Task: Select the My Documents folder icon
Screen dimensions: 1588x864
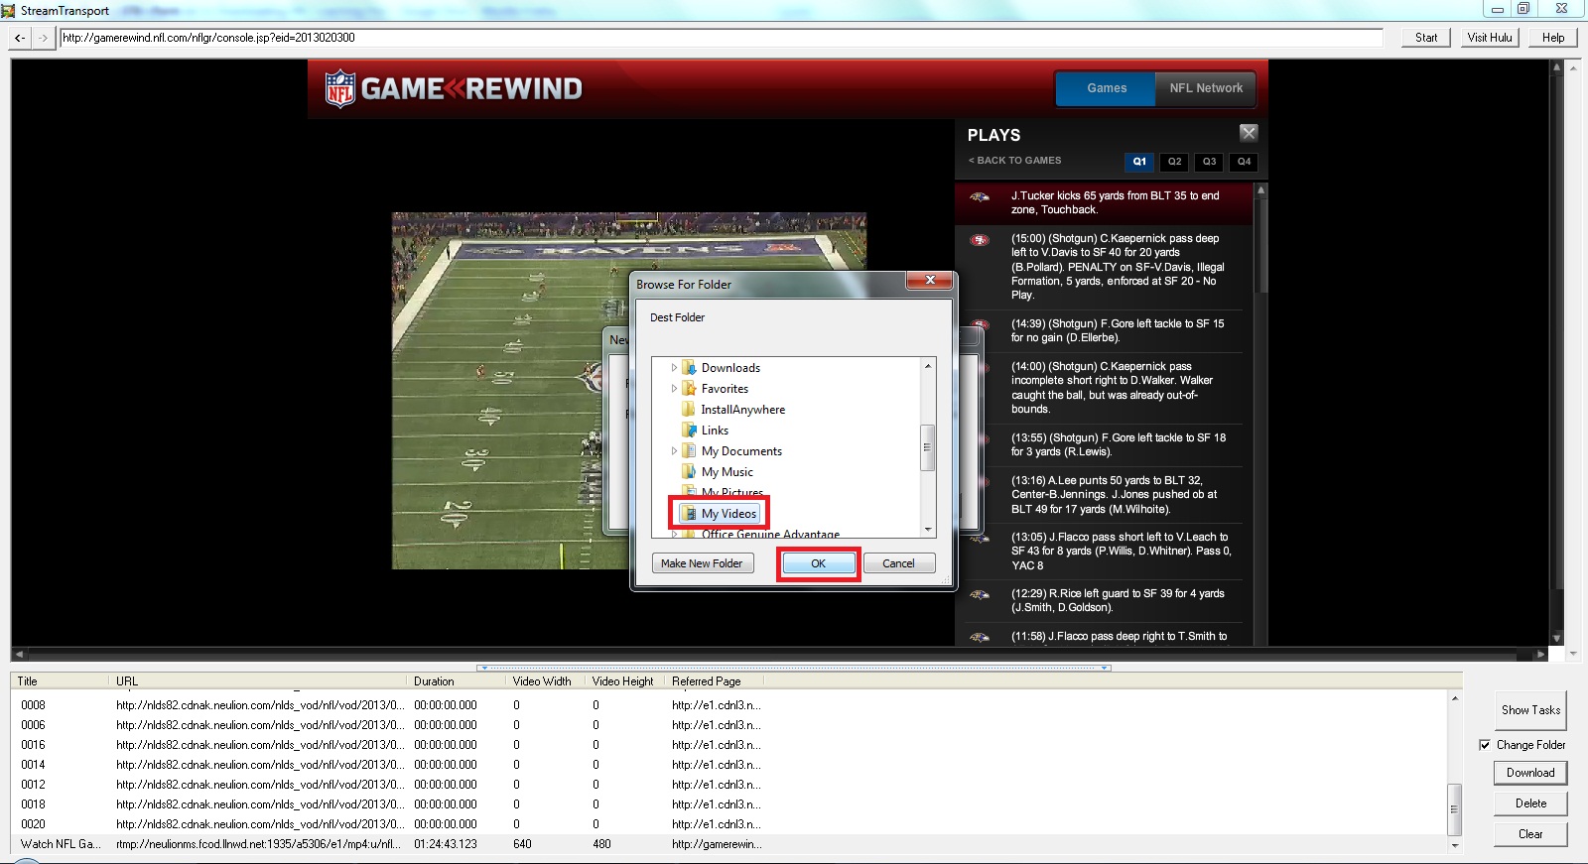Action: (x=689, y=451)
